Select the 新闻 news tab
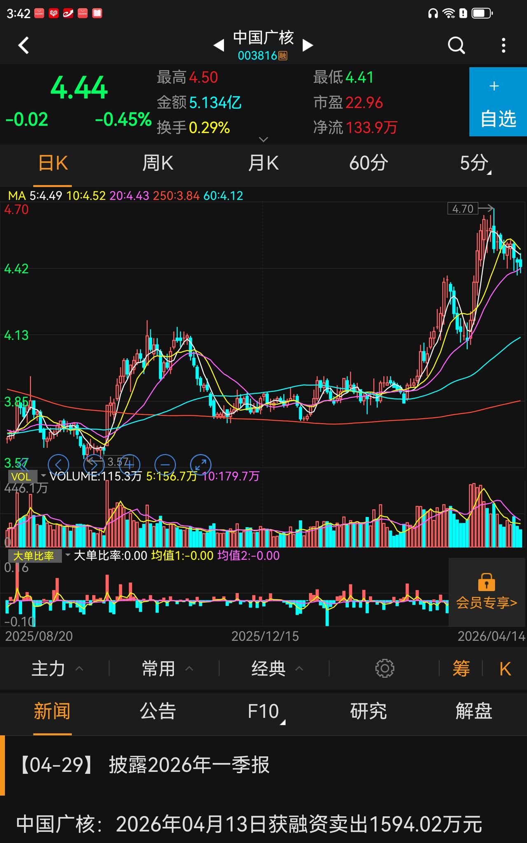 click(52, 711)
